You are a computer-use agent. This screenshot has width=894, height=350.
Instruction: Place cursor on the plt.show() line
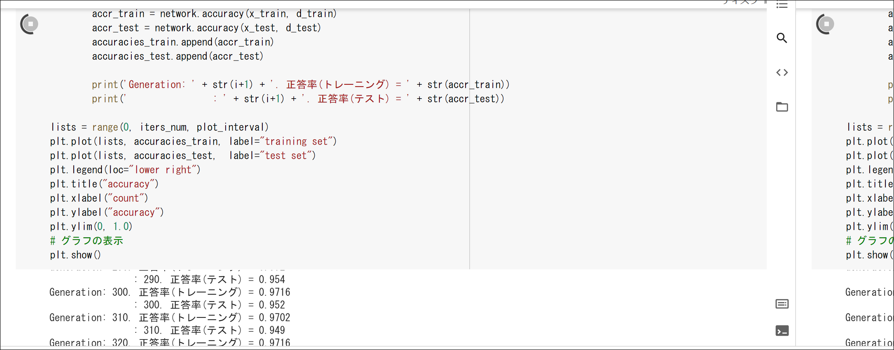[76, 255]
